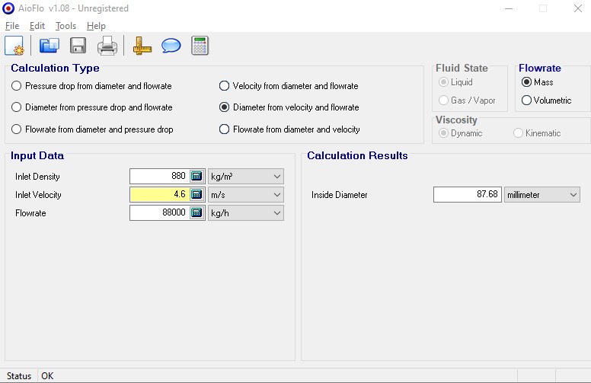
Task: Click the Inside Diameter result field
Action: 466,195
